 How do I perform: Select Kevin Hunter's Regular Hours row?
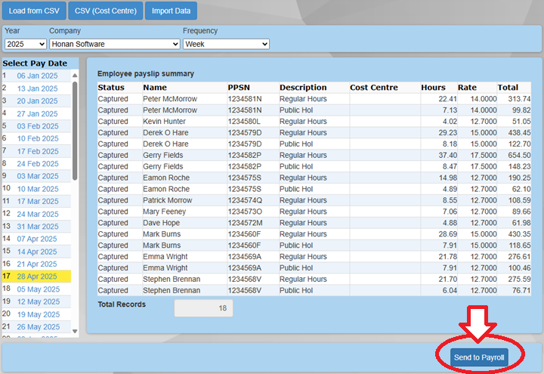[302, 121]
